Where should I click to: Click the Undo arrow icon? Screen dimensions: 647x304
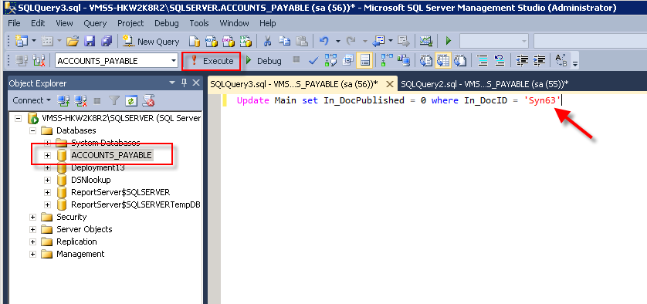click(324, 41)
